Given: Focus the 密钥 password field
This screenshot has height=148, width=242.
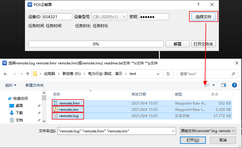Looking at the screenshot, I should (154, 17).
